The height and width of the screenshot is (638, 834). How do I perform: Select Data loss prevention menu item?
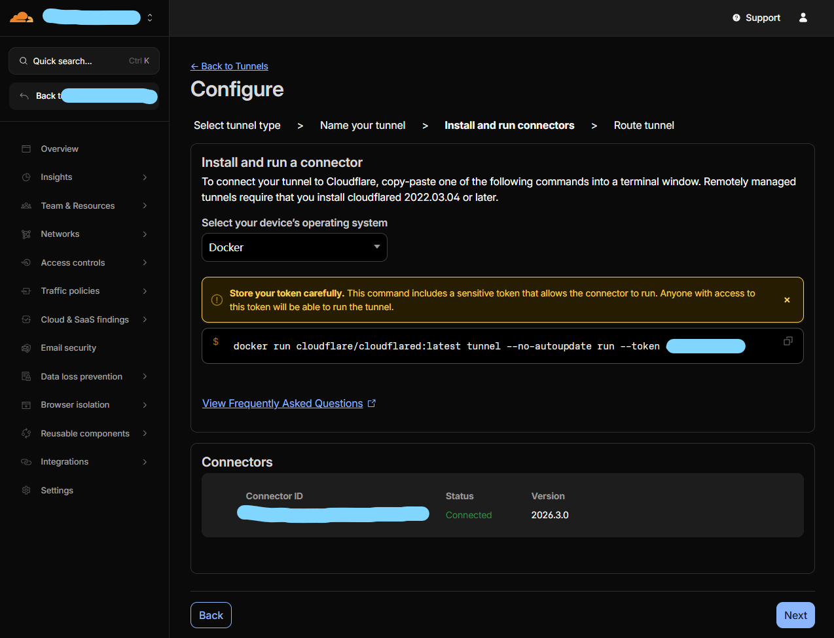(x=81, y=377)
